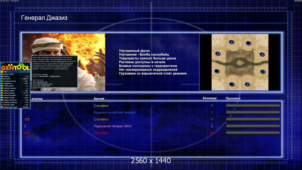This screenshot has width=302, height=170.
Task: Click the Растяжки доступны в начале line
Action: click(142, 62)
